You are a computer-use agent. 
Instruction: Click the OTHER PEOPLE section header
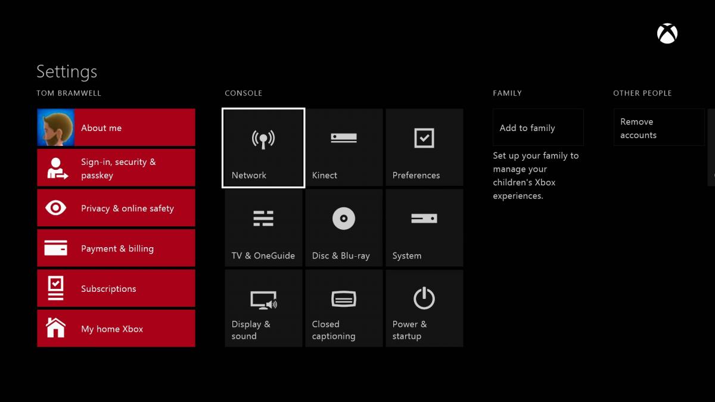coord(642,94)
